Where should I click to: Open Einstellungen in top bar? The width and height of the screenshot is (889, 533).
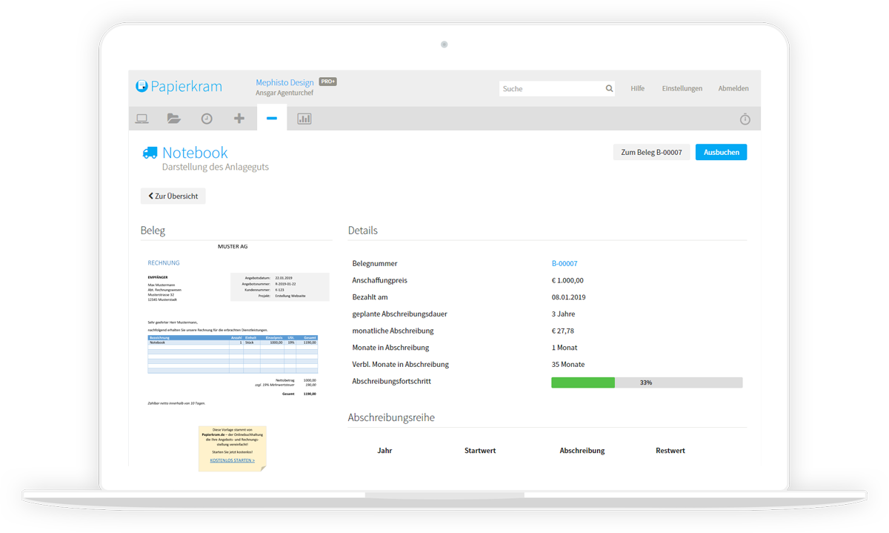[682, 88]
